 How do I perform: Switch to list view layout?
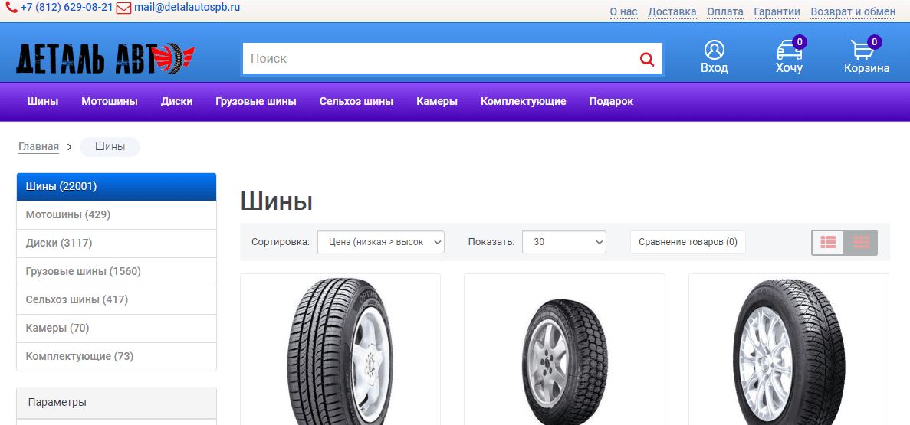(828, 242)
